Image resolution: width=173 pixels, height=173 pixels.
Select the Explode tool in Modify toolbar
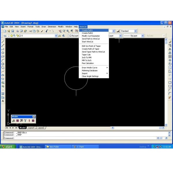[x=170, y=97]
